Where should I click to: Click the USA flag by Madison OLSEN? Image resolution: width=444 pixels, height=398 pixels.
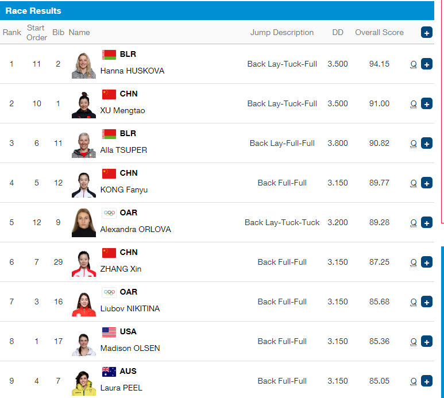tap(109, 332)
